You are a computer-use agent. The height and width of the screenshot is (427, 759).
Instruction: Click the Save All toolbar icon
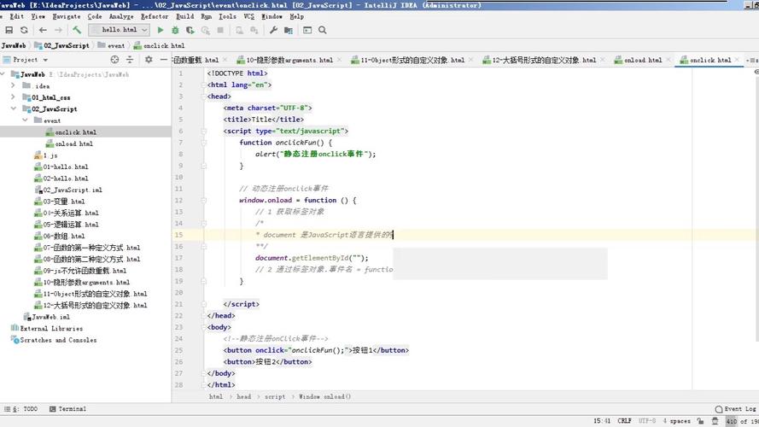click(x=9, y=30)
